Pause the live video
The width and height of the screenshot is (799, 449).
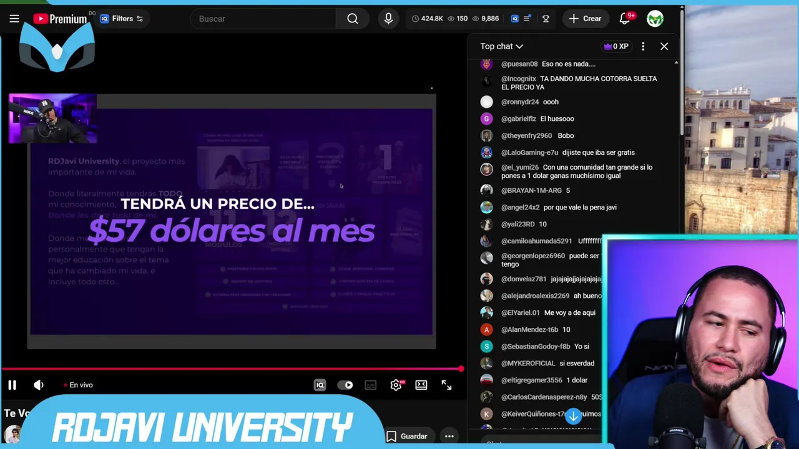pos(12,385)
